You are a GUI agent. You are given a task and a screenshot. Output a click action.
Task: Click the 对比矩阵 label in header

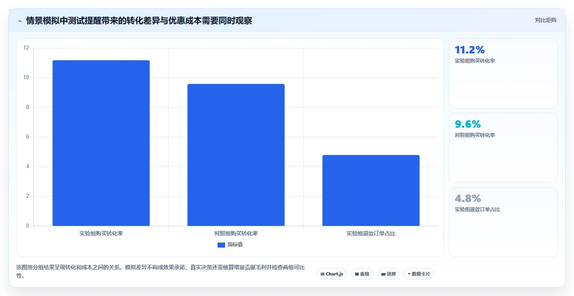pyautogui.click(x=546, y=20)
